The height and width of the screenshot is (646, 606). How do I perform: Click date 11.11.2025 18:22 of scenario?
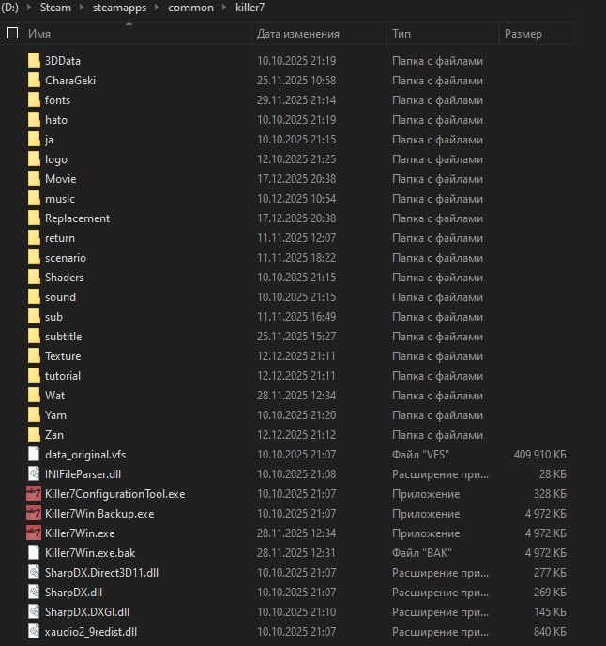pos(296,258)
